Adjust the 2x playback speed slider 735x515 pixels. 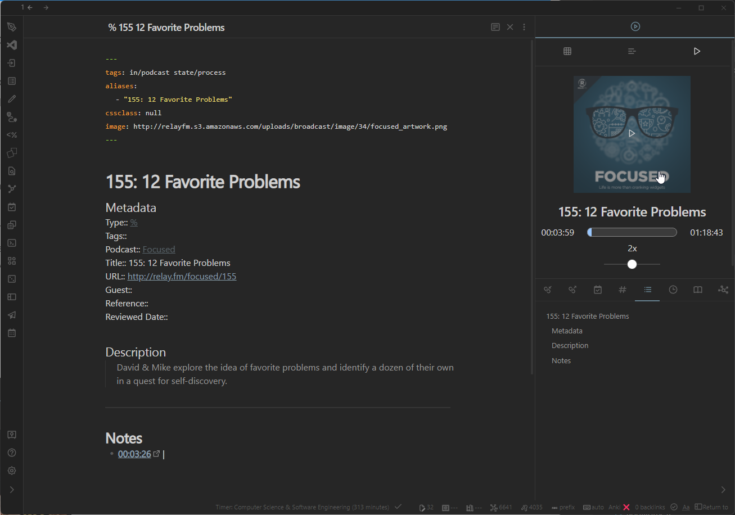(632, 264)
